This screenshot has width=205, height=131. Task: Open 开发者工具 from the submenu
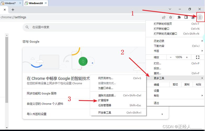pyautogui.click(x=118, y=113)
